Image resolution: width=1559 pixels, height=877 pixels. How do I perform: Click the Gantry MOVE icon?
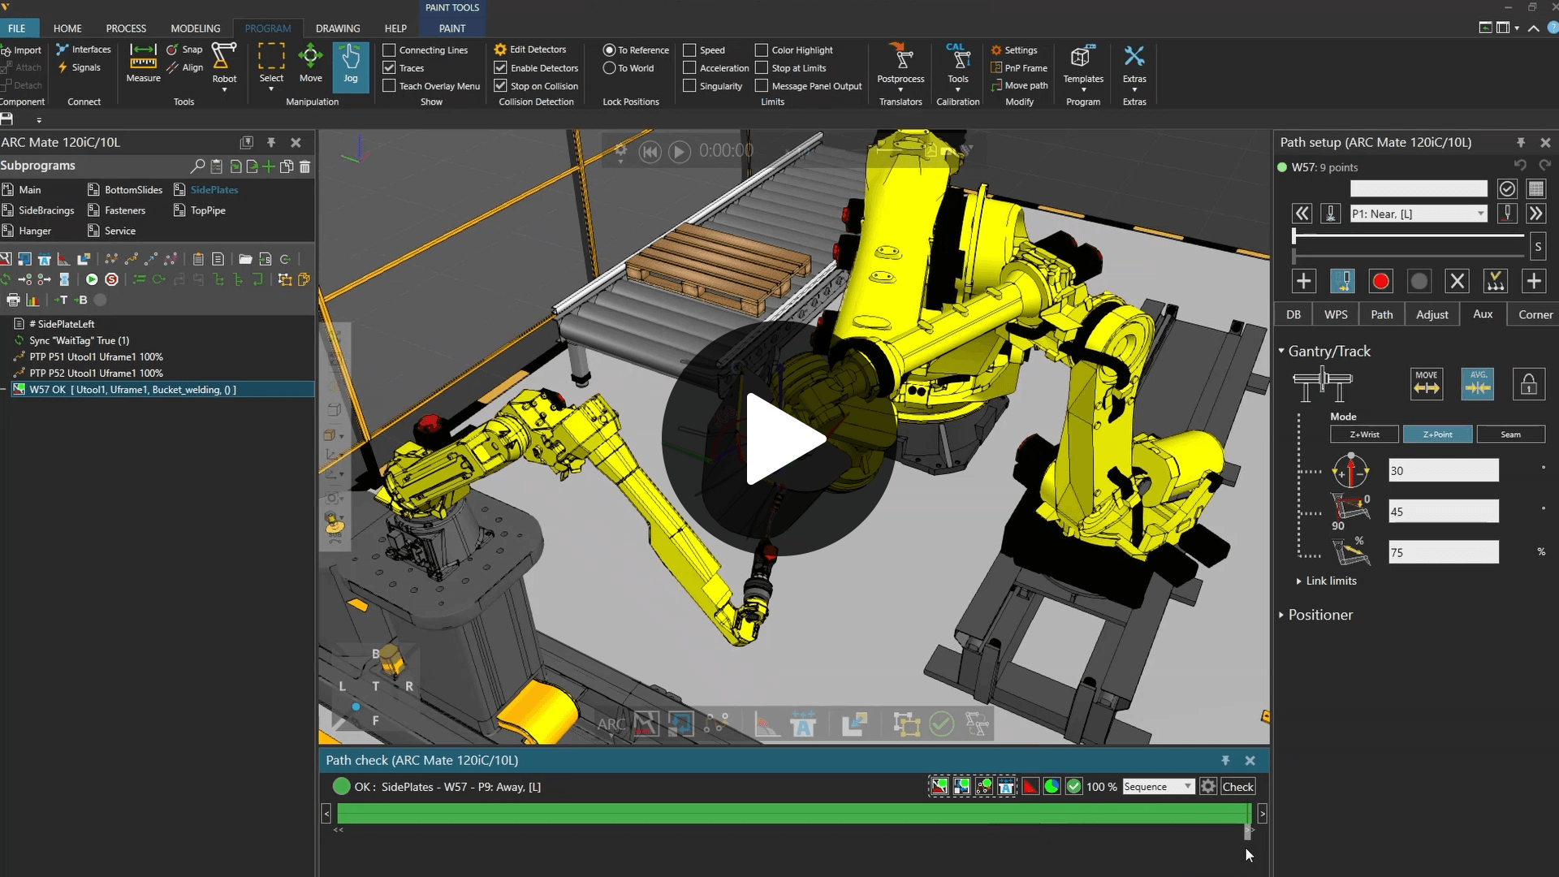pyautogui.click(x=1426, y=383)
